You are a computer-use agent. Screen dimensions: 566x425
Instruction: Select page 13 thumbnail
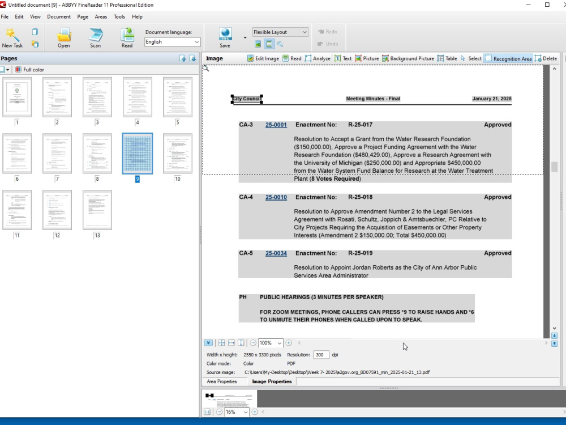(x=97, y=210)
